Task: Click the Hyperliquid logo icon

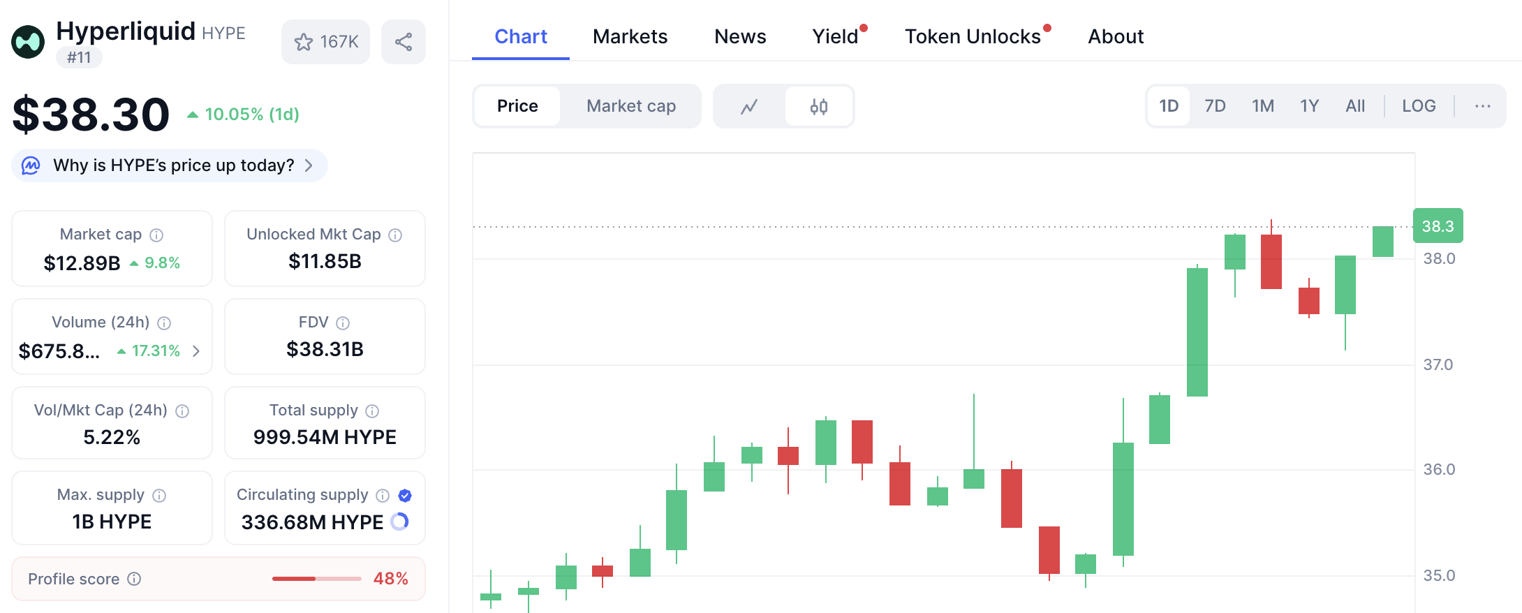Action: tap(28, 42)
